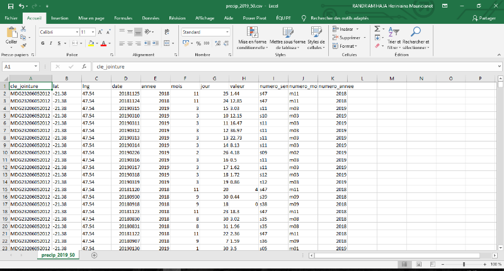Click the Partager share button
The height and width of the screenshot is (271, 504).
pyautogui.click(x=484, y=18)
